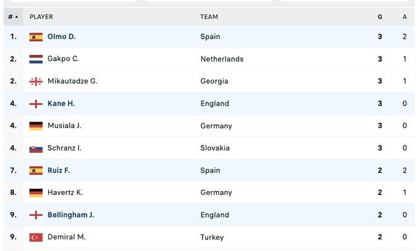Open Kane H. player profile link
Image resolution: width=420 pixels, height=251 pixels.
(61, 104)
